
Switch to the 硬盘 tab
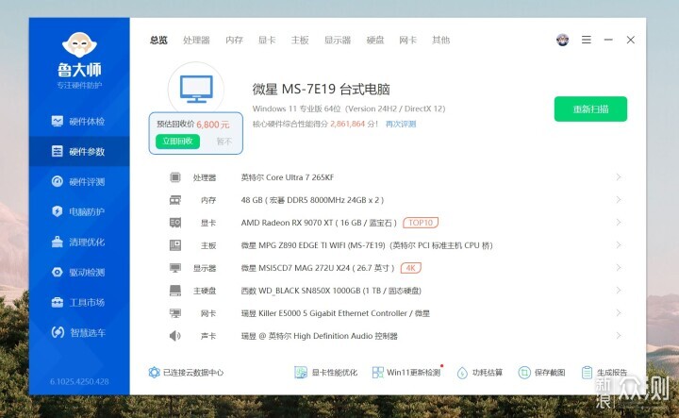375,41
